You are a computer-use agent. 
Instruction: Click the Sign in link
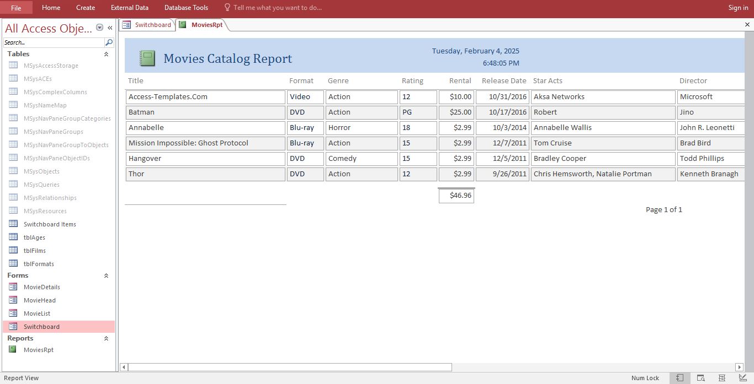[738, 8]
